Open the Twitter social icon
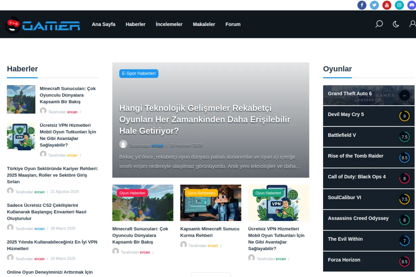416x277 pixels. [374, 5]
